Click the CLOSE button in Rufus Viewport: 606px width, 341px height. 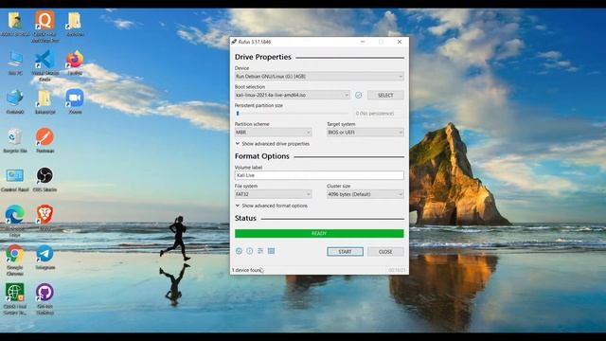385,252
